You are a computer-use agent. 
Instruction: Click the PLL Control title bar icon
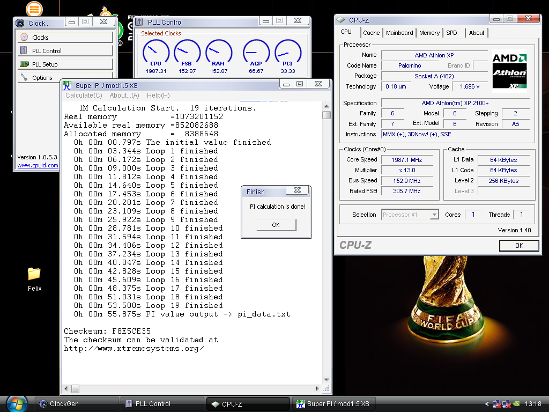pos(139,21)
